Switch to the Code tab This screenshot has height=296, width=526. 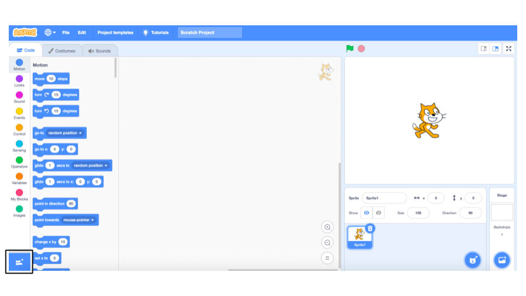26,50
